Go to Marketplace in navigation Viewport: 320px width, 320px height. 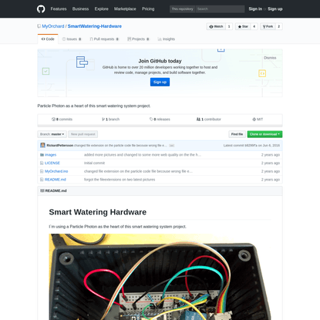coord(125,9)
